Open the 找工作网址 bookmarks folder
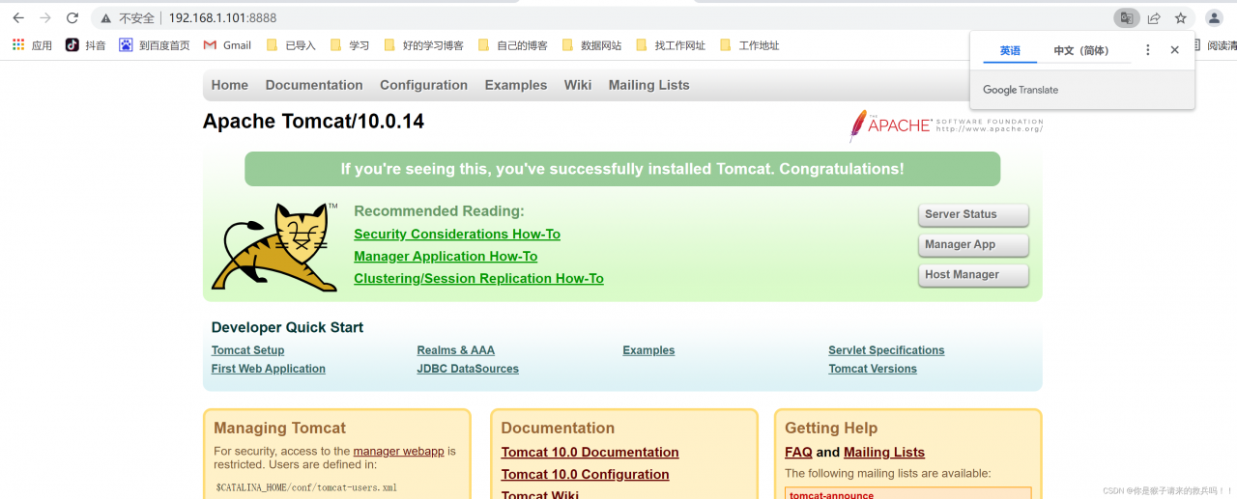Image resolution: width=1237 pixels, height=499 pixels. point(671,45)
